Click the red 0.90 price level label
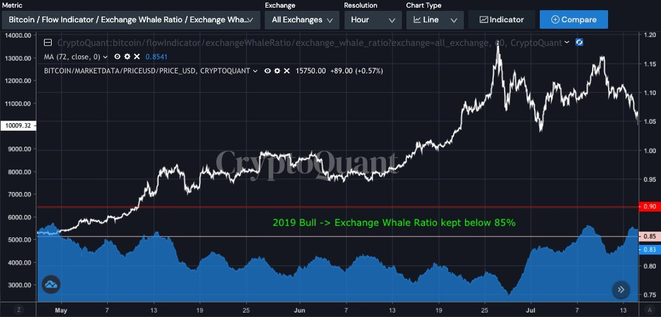The width and height of the screenshot is (661, 317). (x=649, y=207)
